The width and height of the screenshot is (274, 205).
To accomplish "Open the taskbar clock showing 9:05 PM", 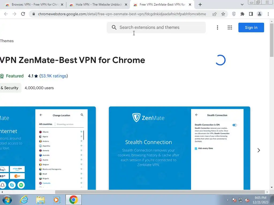I will click(260, 200).
